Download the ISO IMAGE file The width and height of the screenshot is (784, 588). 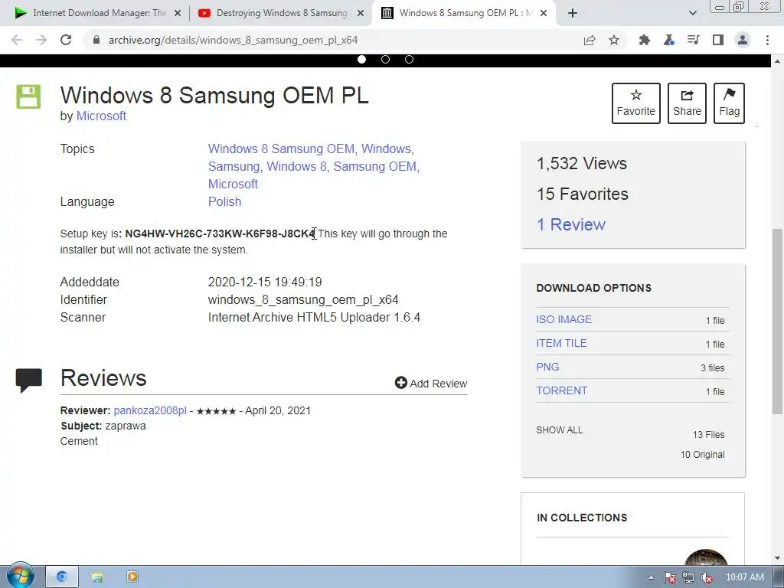pyautogui.click(x=564, y=319)
